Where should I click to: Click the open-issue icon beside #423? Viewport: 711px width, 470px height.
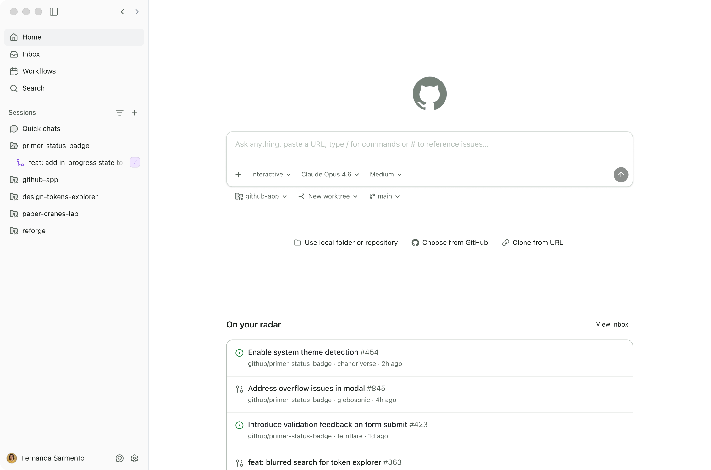click(x=240, y=425)
